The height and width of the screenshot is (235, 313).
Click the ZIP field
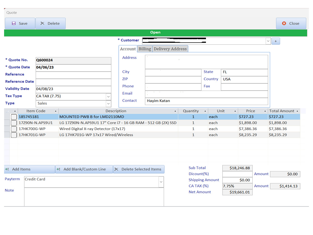173,80
